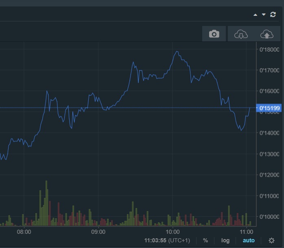Viewport: 284px width, 248px height.
Task: Click the 08:00 time axis label
Action: pyautogui.click(x=24, y=232)
